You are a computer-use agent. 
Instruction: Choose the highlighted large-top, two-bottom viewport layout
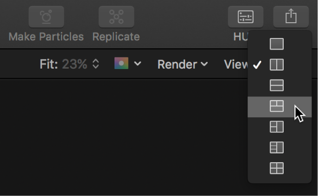(x=277, y=107)
